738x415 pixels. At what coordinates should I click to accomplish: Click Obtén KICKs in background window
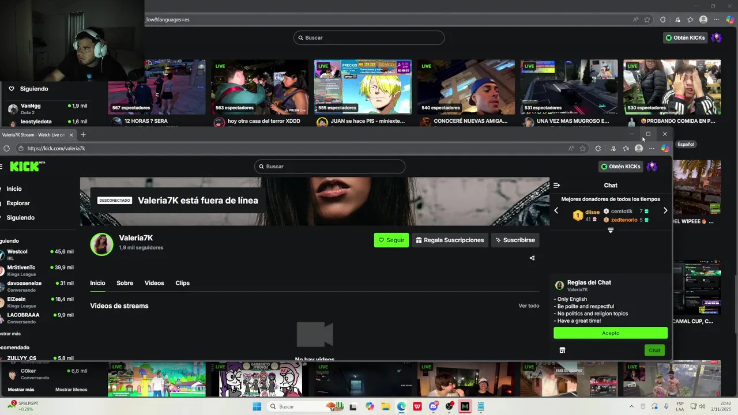point(686,38)
